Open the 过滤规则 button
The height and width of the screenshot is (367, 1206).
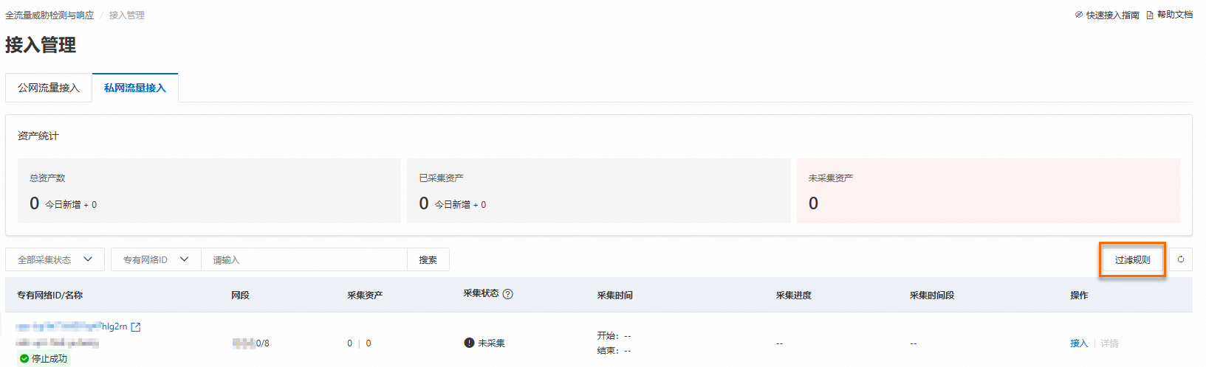(x=1132, y=259)
